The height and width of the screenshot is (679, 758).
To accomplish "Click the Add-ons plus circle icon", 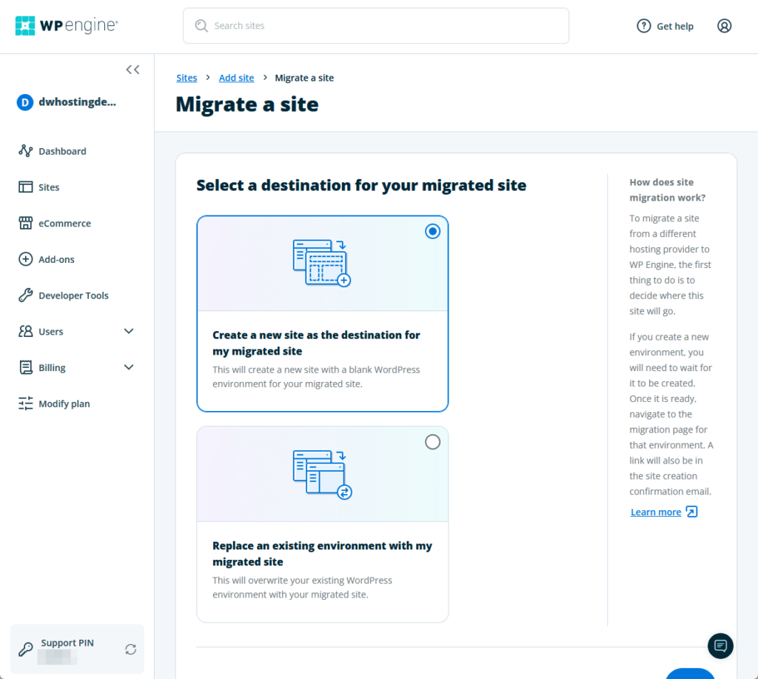I will (x=26, y=259).
